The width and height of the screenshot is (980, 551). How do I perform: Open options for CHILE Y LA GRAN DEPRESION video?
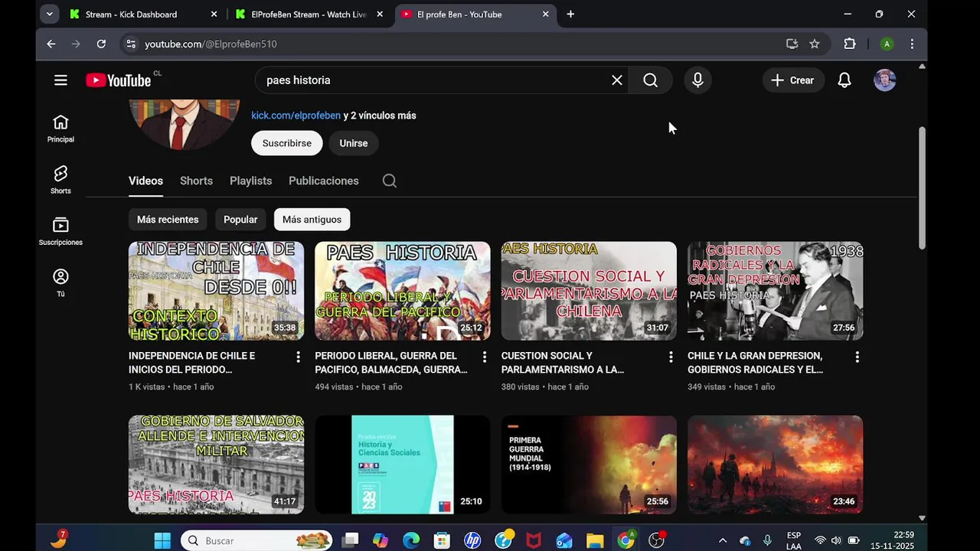point(857,357)
